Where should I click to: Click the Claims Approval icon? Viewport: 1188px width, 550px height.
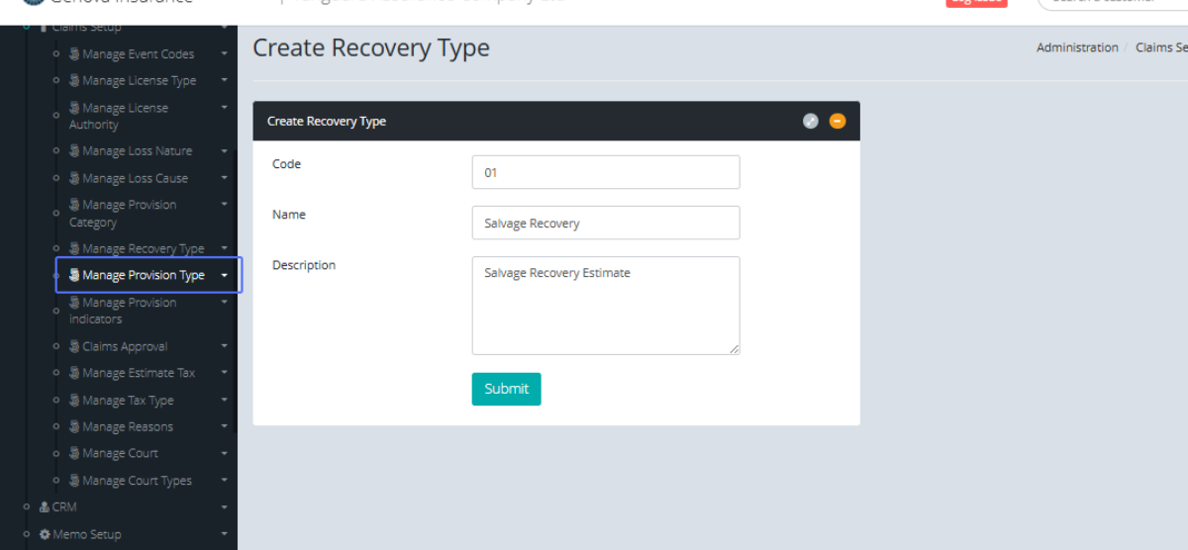click(x=74, y=347)
